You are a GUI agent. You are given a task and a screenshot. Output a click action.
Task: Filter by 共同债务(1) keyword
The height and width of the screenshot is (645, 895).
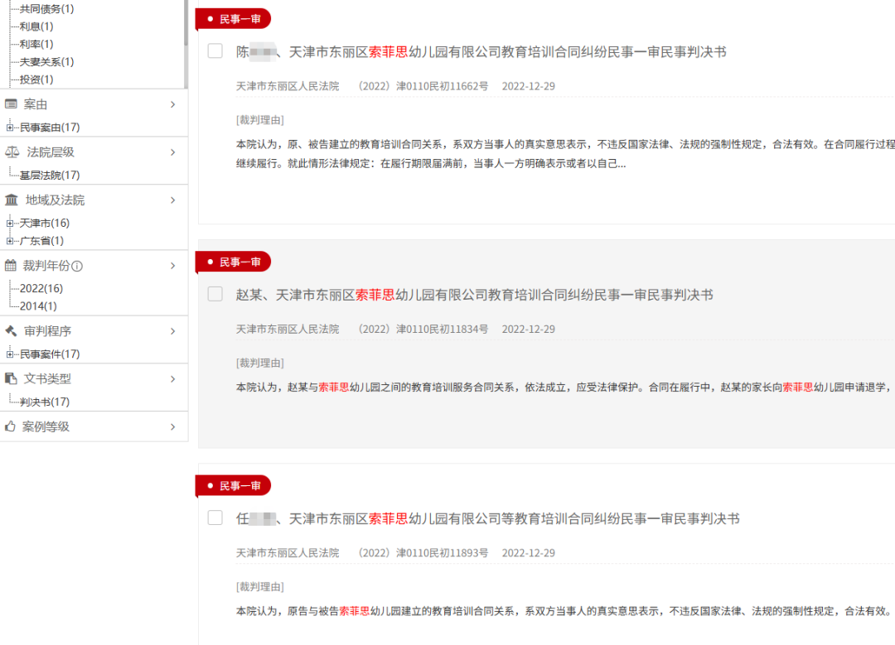tap(46, 9)
